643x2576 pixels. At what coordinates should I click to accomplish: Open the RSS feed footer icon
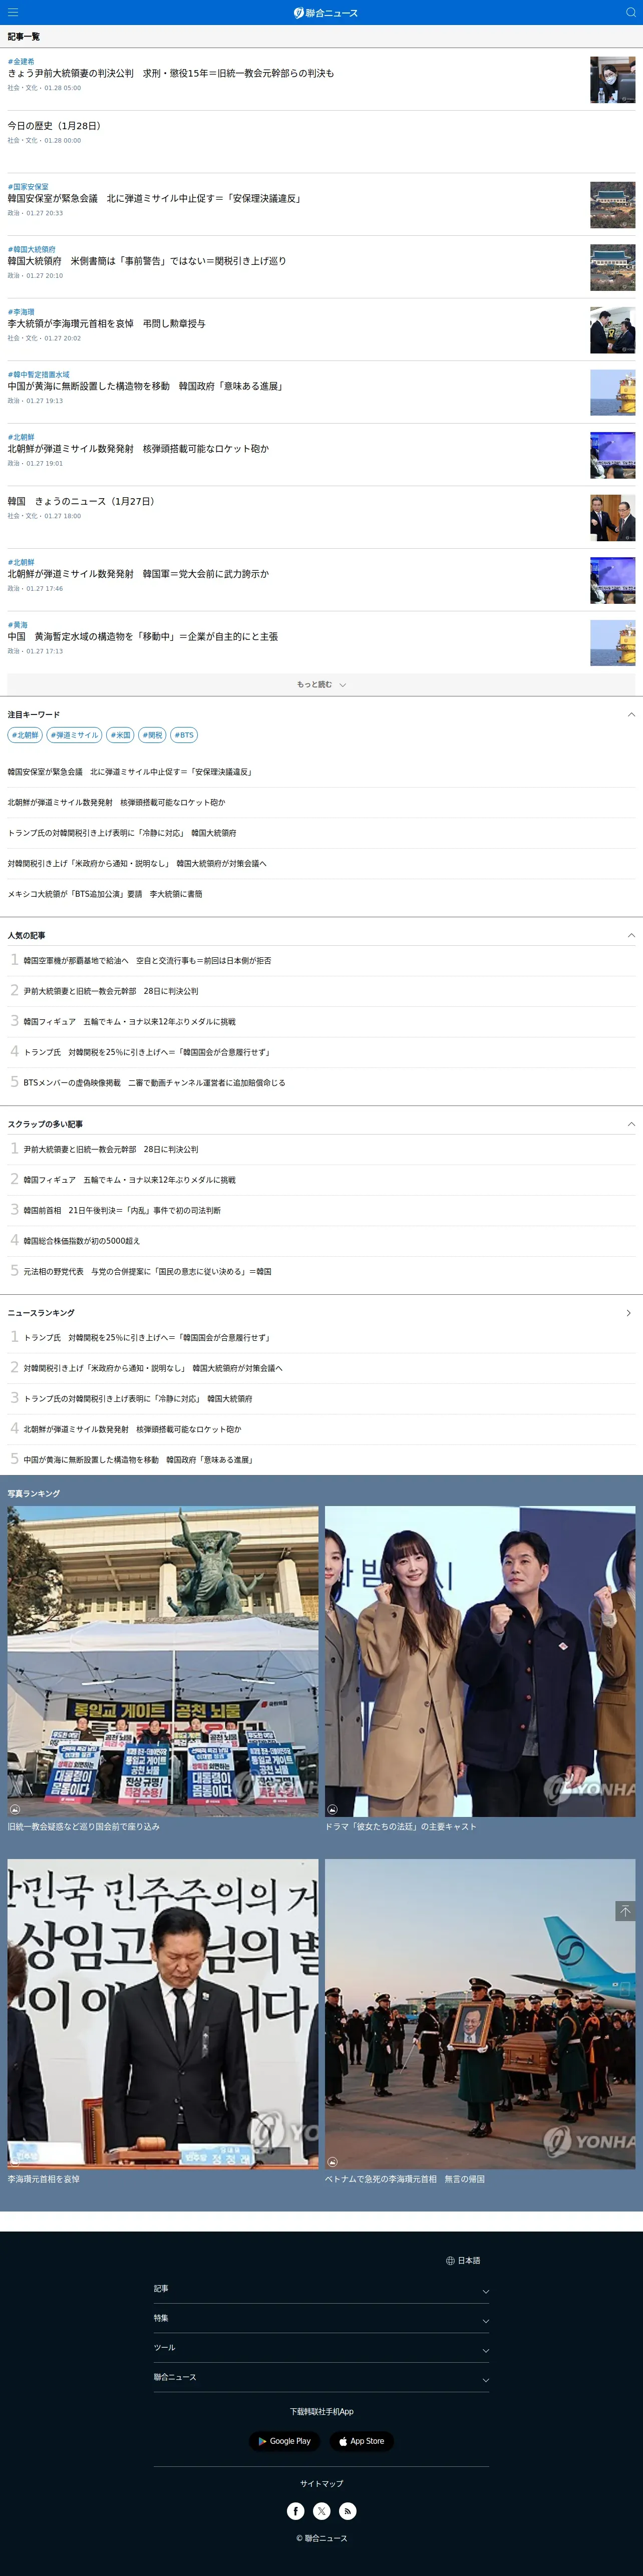(x=347, y=2510)
